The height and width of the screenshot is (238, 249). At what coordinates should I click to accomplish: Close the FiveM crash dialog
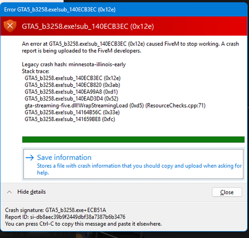227,192
